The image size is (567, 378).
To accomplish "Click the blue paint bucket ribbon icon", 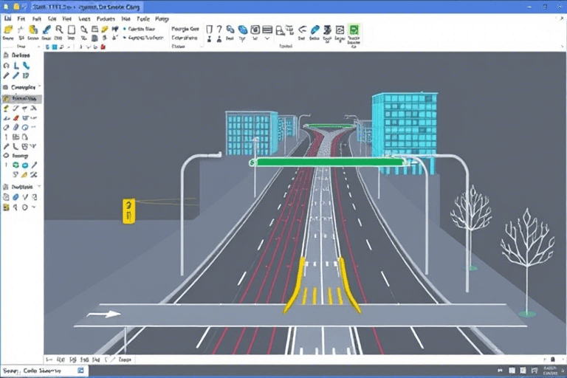I will pos(243,30).
